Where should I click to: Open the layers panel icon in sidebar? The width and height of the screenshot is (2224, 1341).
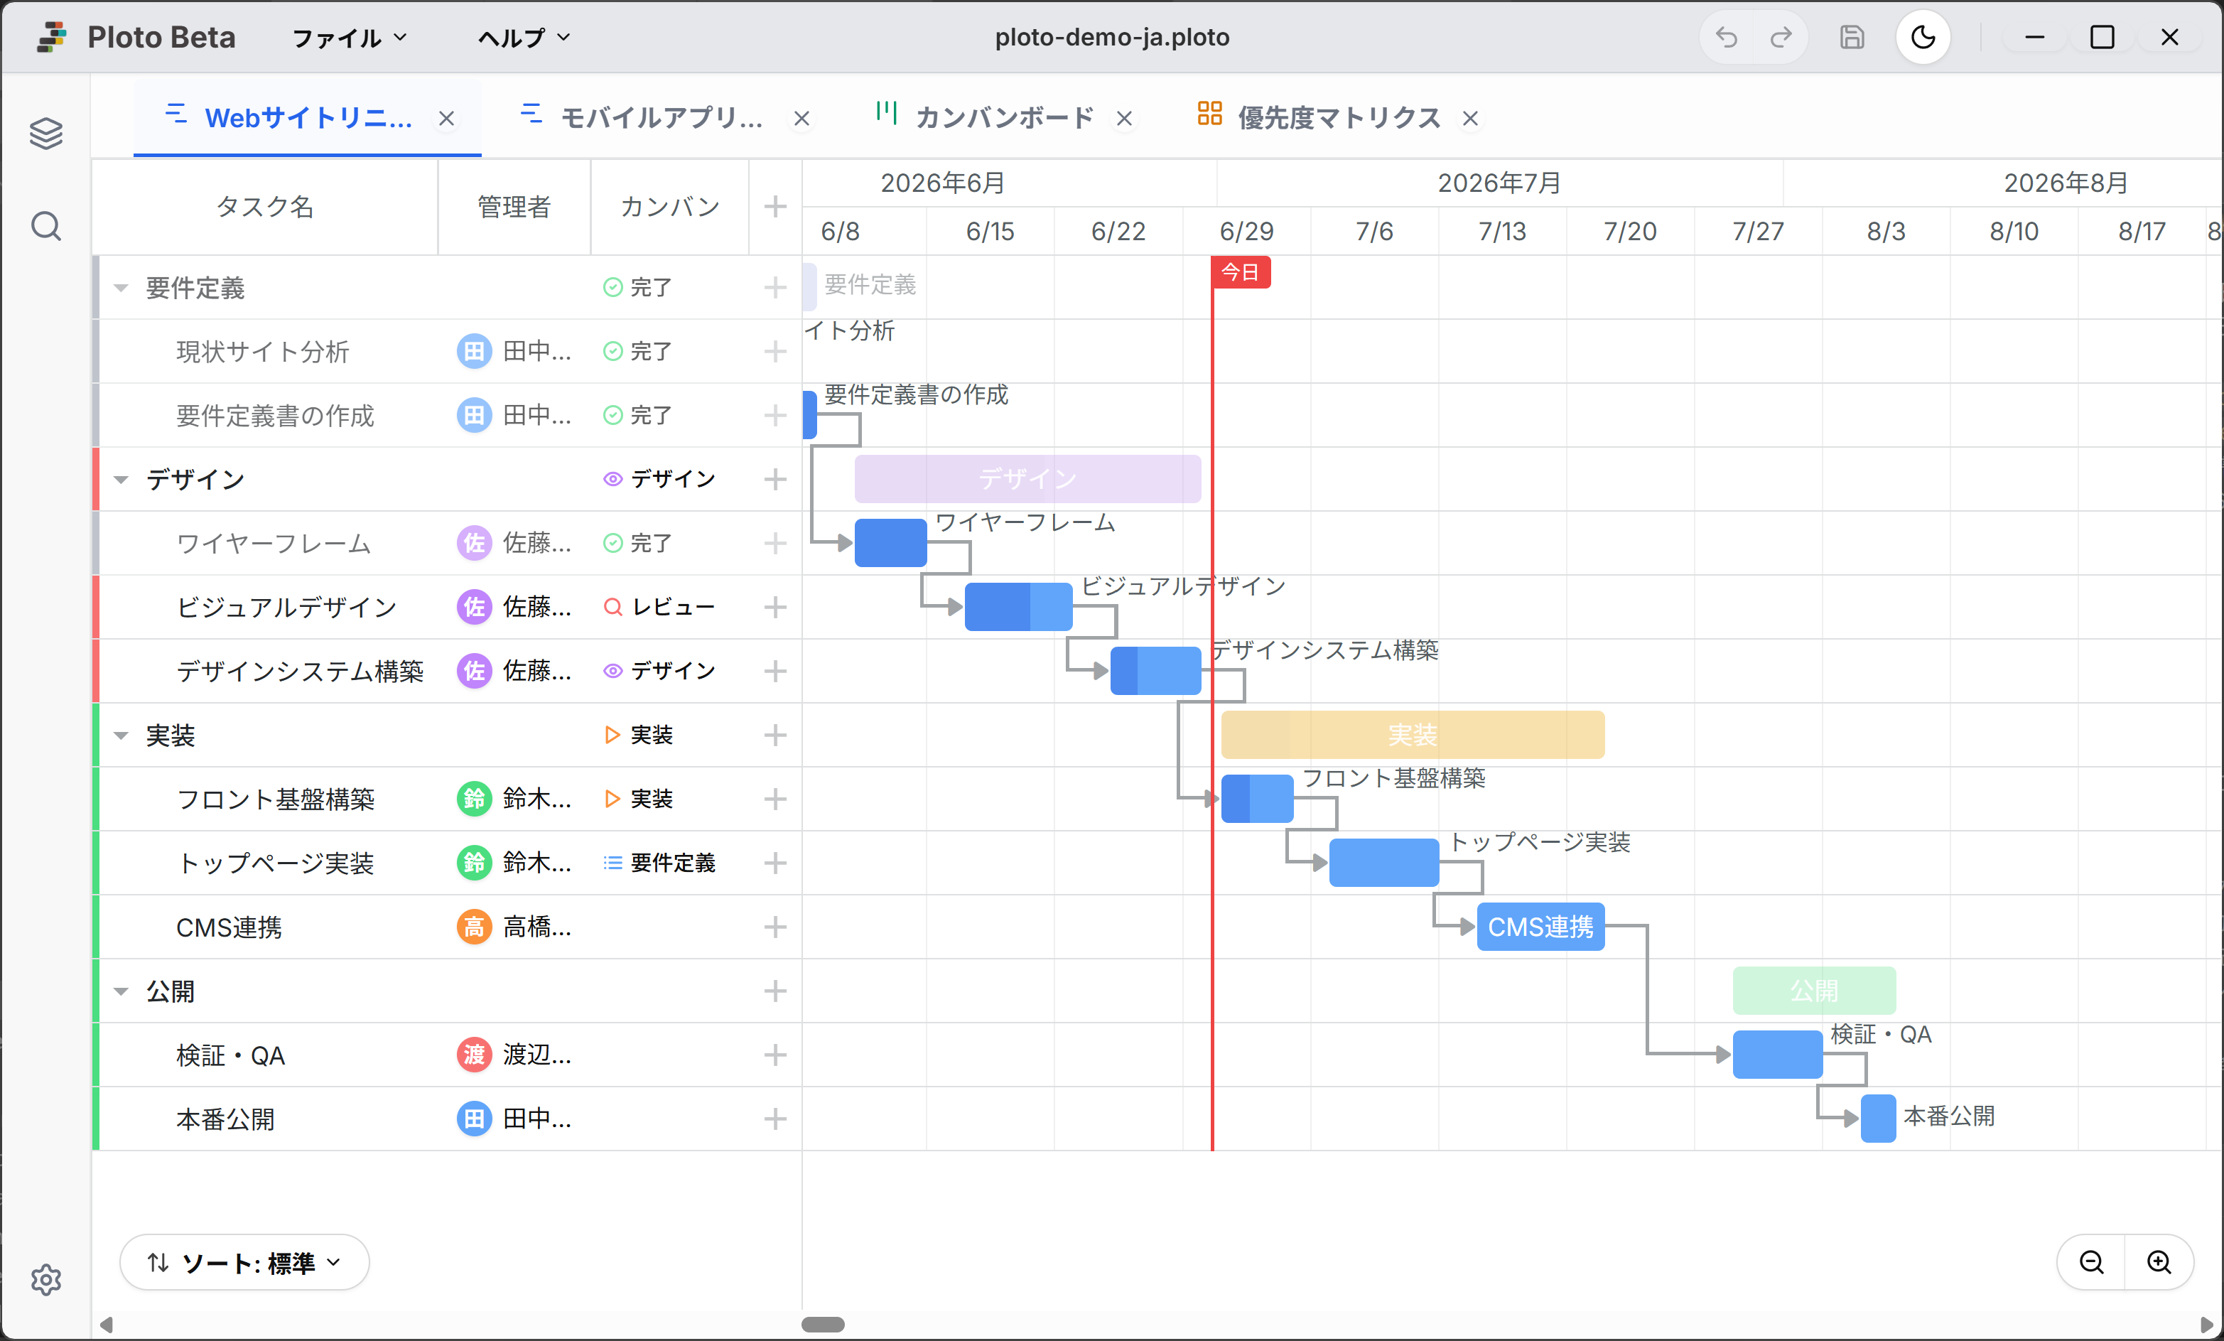(x=46, y=134)
